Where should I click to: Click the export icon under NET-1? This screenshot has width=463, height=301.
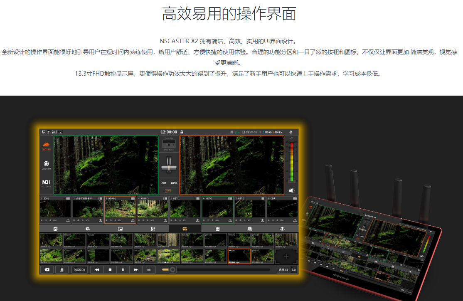pyautogui.click(x=197, y=220)
